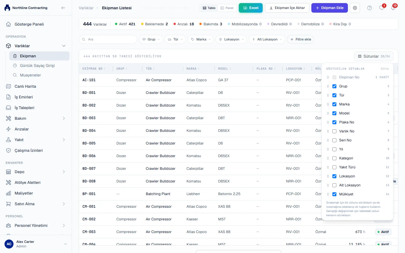Expand the Bakım sidebar section
The width and height of the screenshot is (405, 253).
36,118
